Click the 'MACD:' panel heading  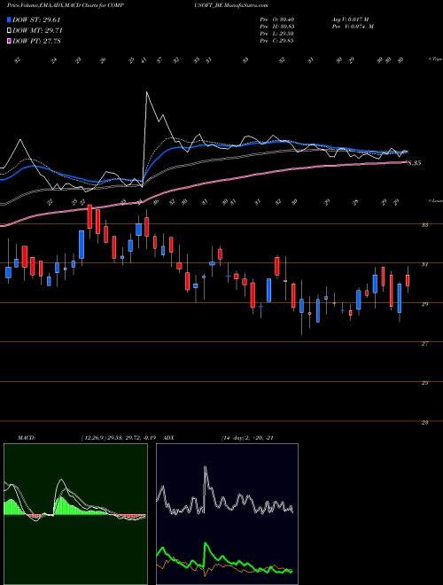tap(26, 438)
